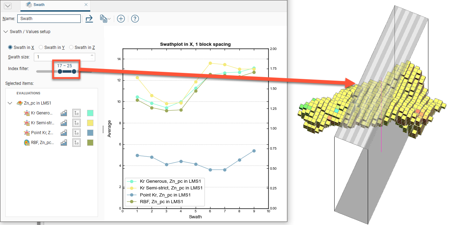Click the export arrow icon beside Name field
This screenshot has width=452, height=225.
pos(89,19)
